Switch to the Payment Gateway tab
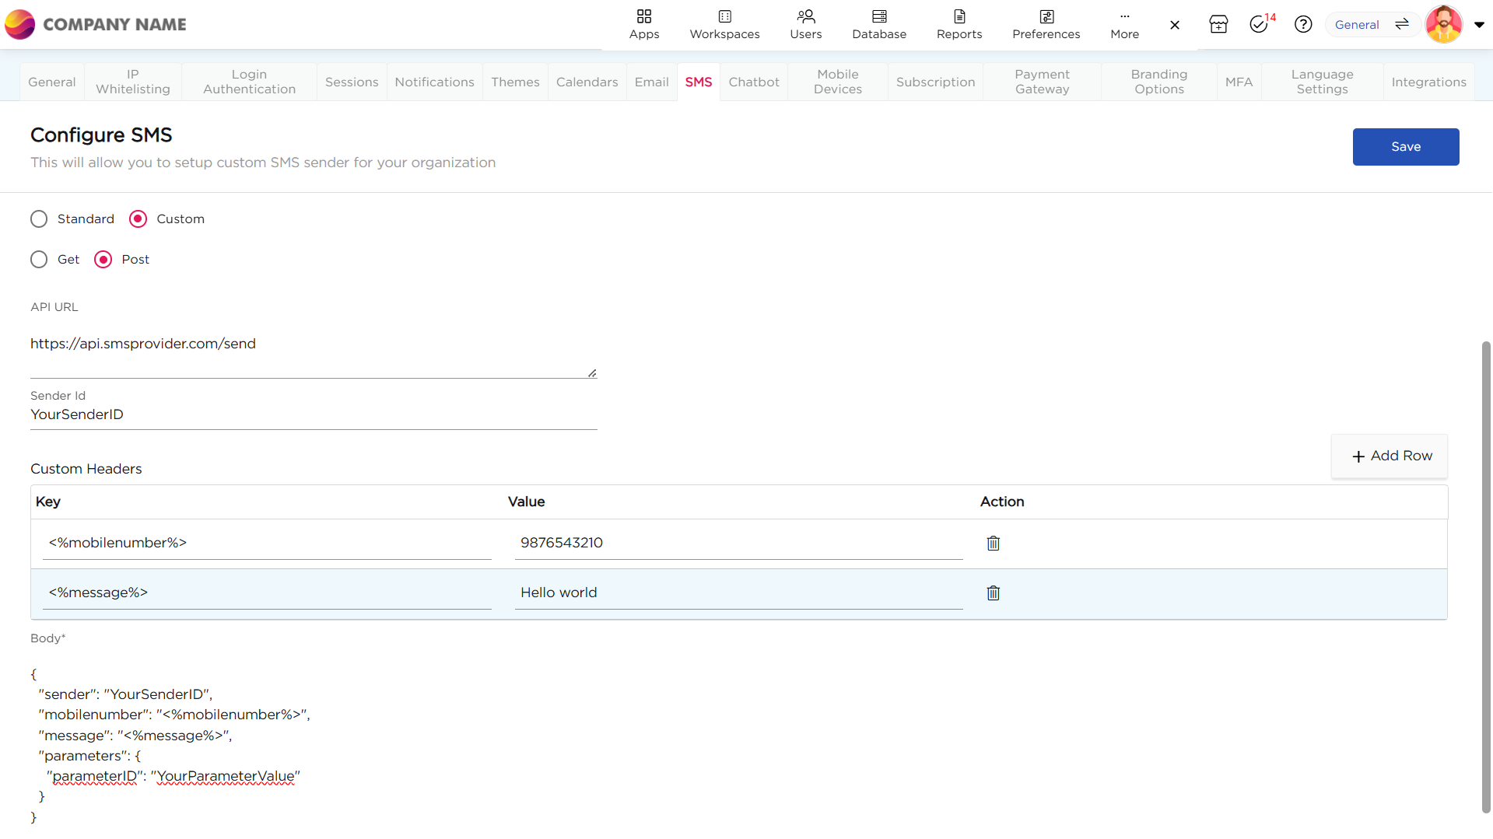The width and height of the screenshot is (1493, 839). pos(1042,82)
